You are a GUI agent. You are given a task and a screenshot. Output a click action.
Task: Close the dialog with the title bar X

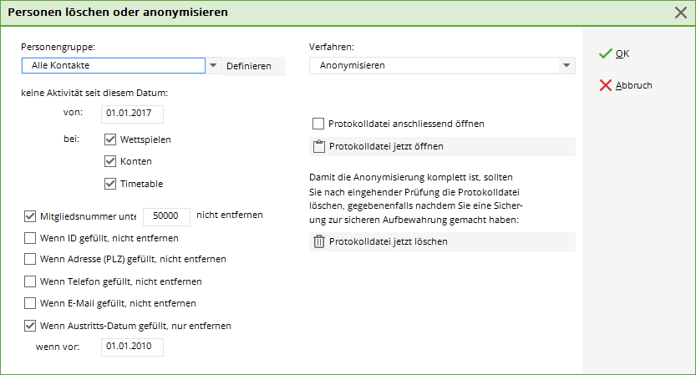click(x=680, y=13)
